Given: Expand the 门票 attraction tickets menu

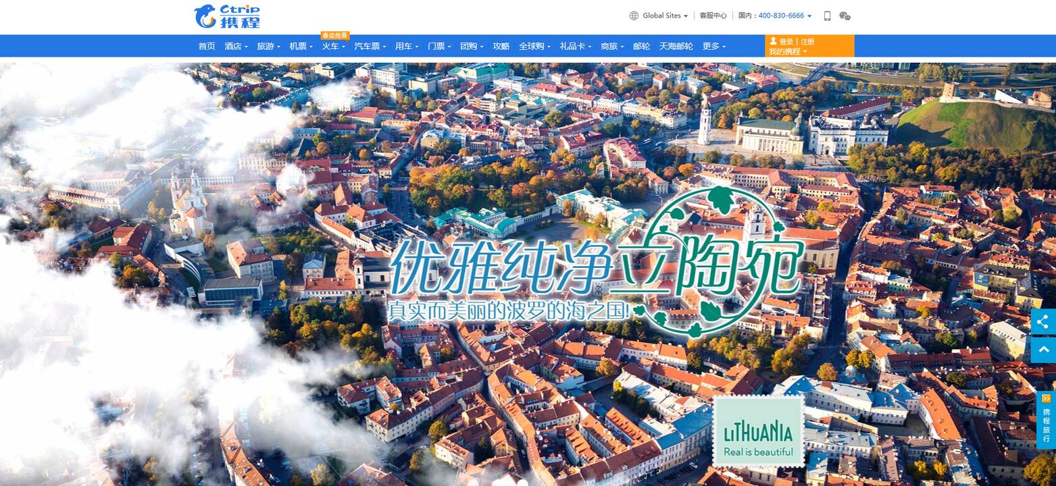Looking at the screenshot, I should click(x=439, y=46).
